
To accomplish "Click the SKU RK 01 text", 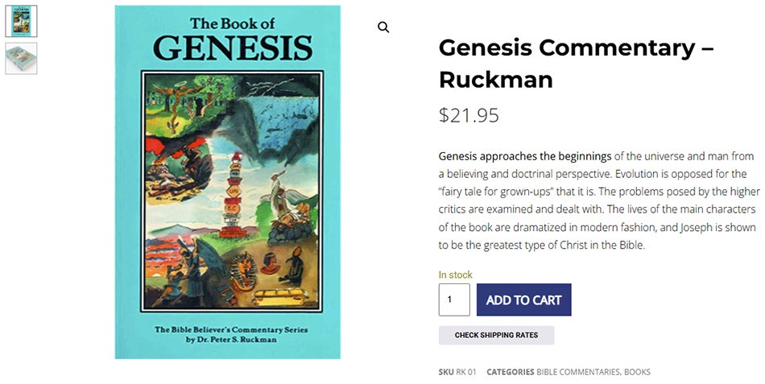I will 457,372.
